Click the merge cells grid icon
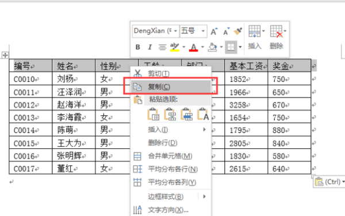Viewport: 345px width, 216px height. pyautogui.click(x=137, y=156)
